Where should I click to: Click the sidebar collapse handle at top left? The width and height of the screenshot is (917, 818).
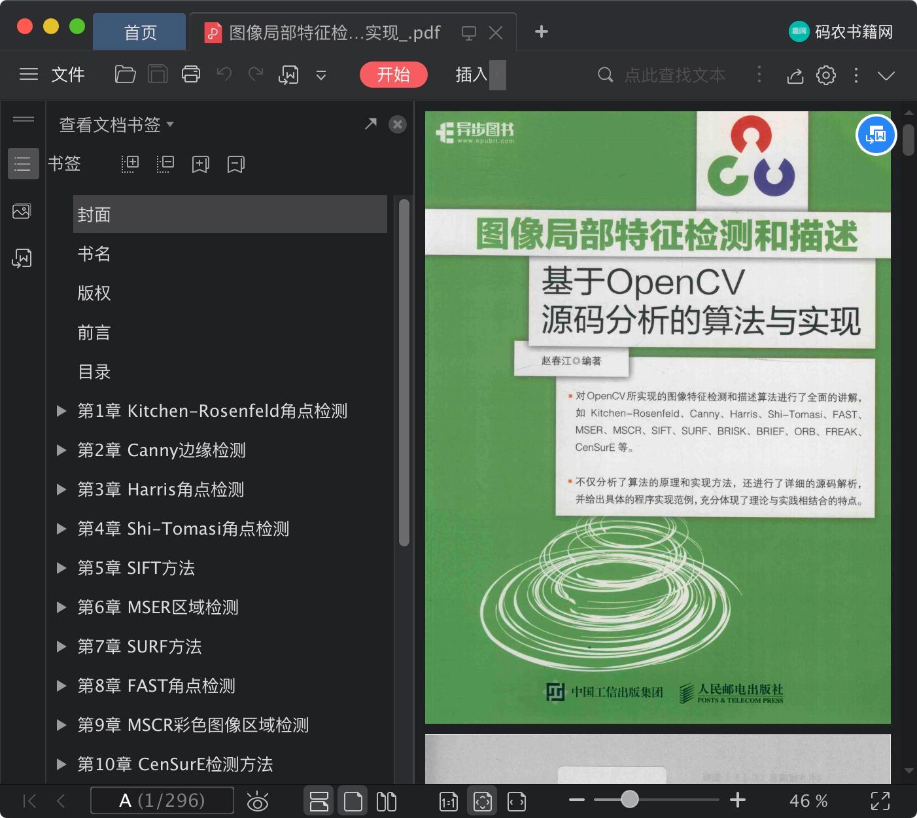24,119
